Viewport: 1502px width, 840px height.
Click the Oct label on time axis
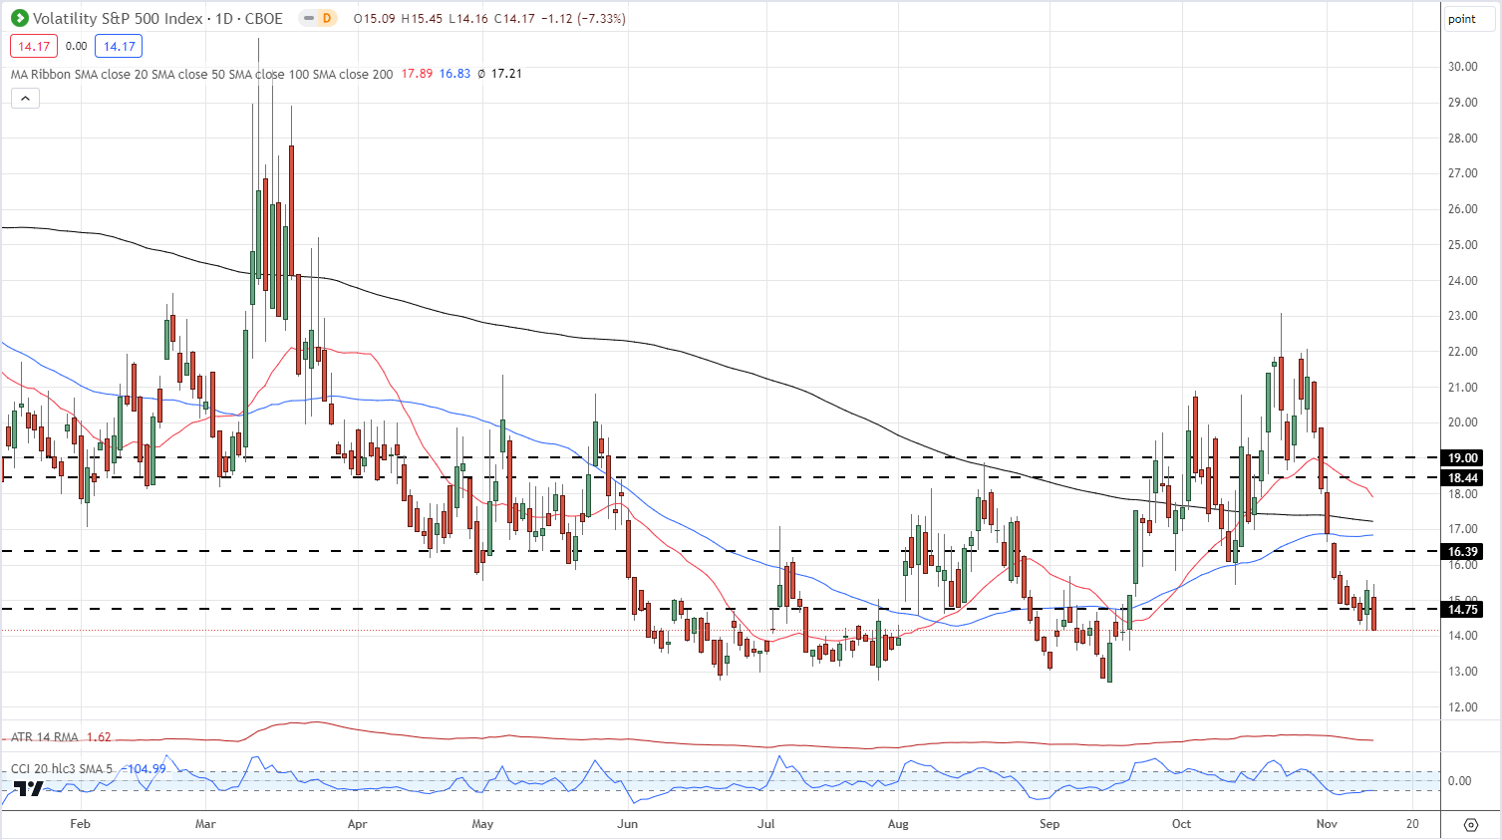coord(1181,824)
